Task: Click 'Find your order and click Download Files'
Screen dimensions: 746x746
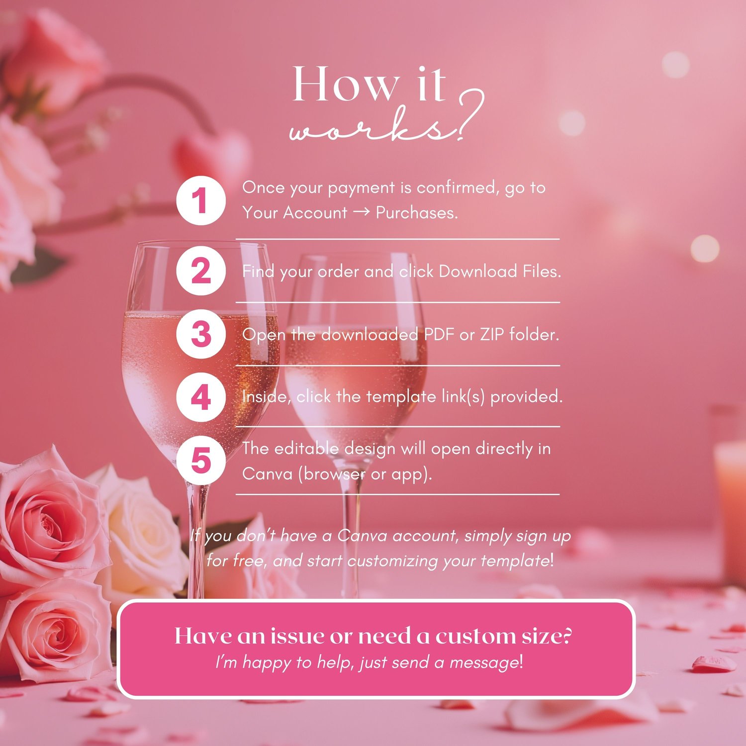Action: click(x=401, y=272)
